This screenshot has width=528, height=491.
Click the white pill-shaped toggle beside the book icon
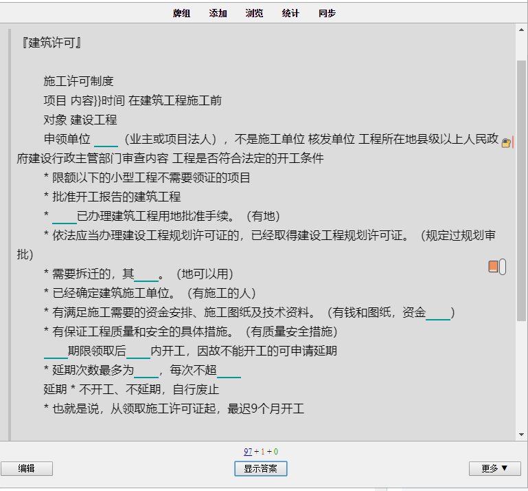(x=503, y=267)
